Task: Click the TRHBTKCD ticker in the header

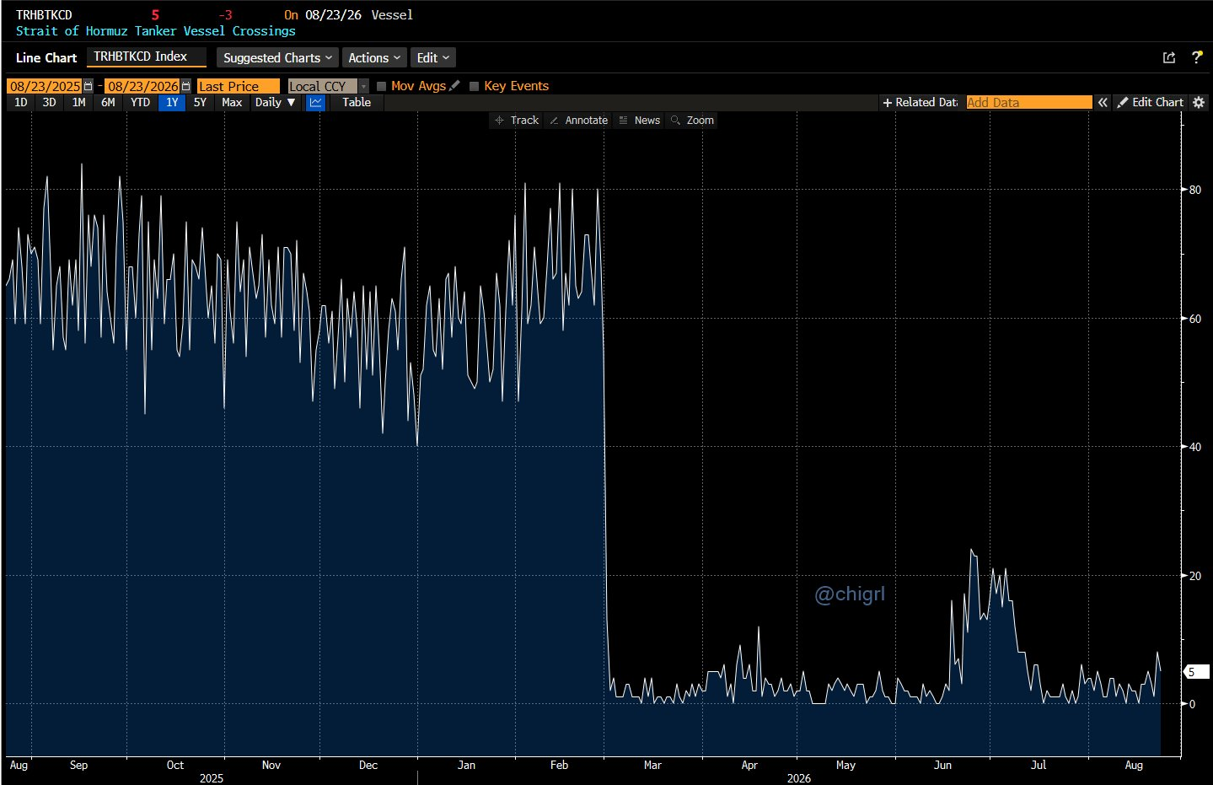Action: (x=44, y=15)
